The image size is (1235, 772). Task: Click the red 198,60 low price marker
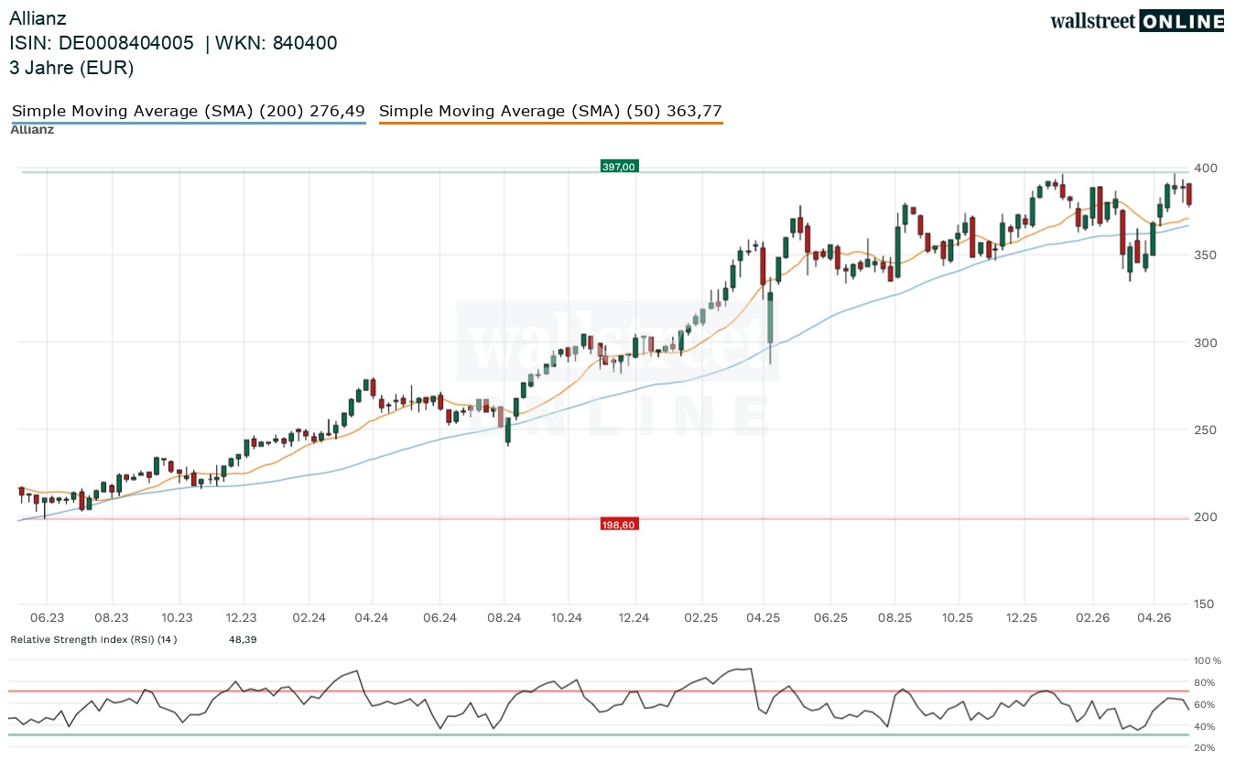coord(619,524)
